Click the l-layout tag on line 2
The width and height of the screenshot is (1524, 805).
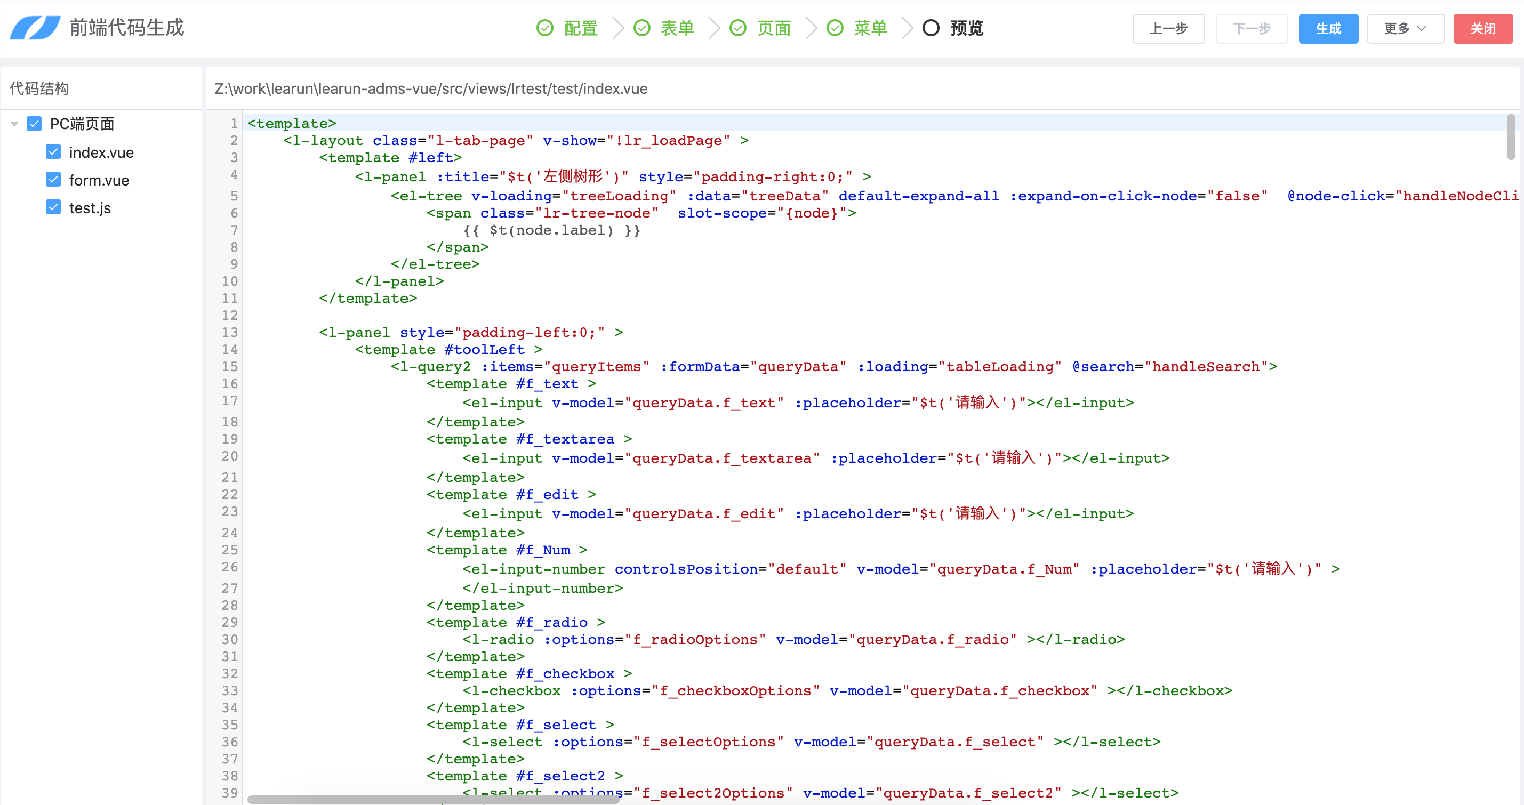323,140
